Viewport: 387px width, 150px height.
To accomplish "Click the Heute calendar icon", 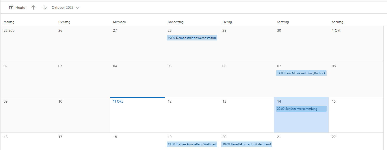I will (11, 7).
